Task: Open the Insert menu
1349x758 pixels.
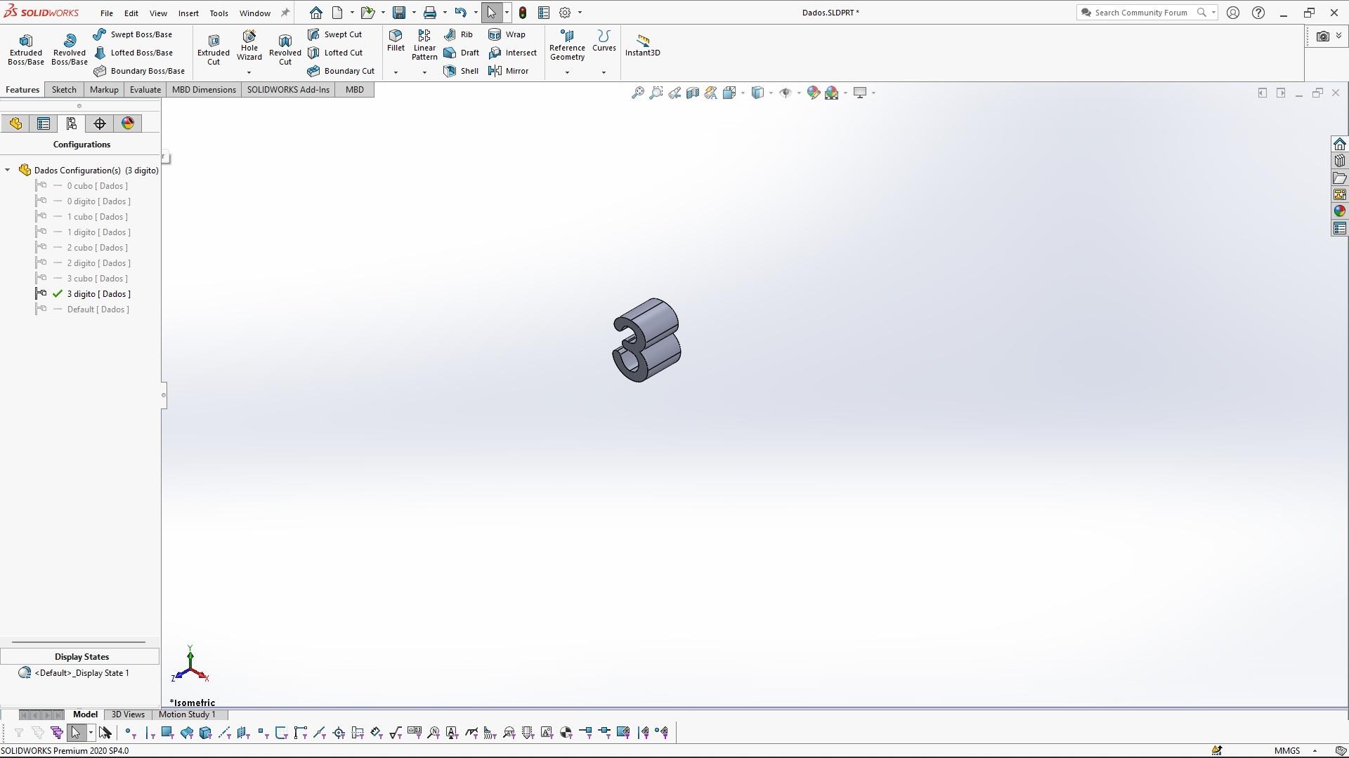Action: [188, 13]
